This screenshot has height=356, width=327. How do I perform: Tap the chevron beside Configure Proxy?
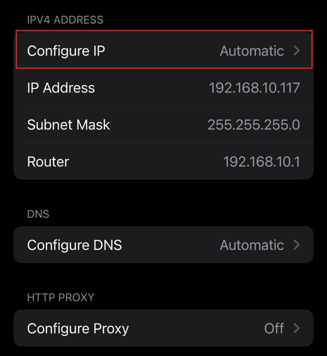297,328
